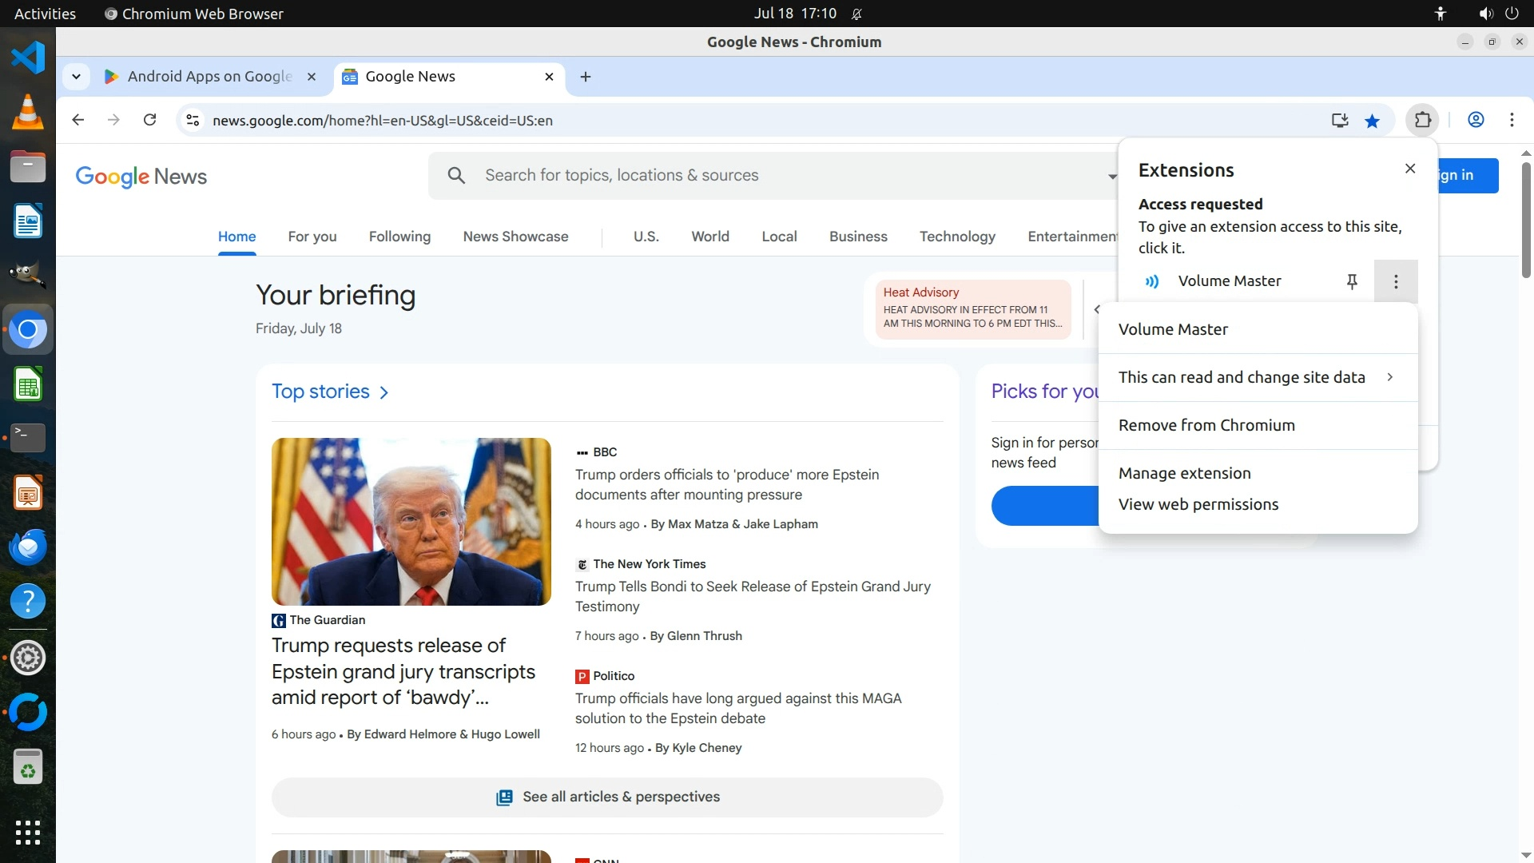This screenshot has height=863, width=1534.
Task: Select 'Manage extension' menu item
Action: (1185, 473)
